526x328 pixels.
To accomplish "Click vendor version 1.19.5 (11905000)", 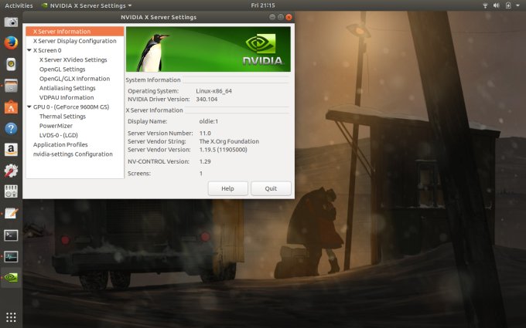I will click(x=223, y=150).
